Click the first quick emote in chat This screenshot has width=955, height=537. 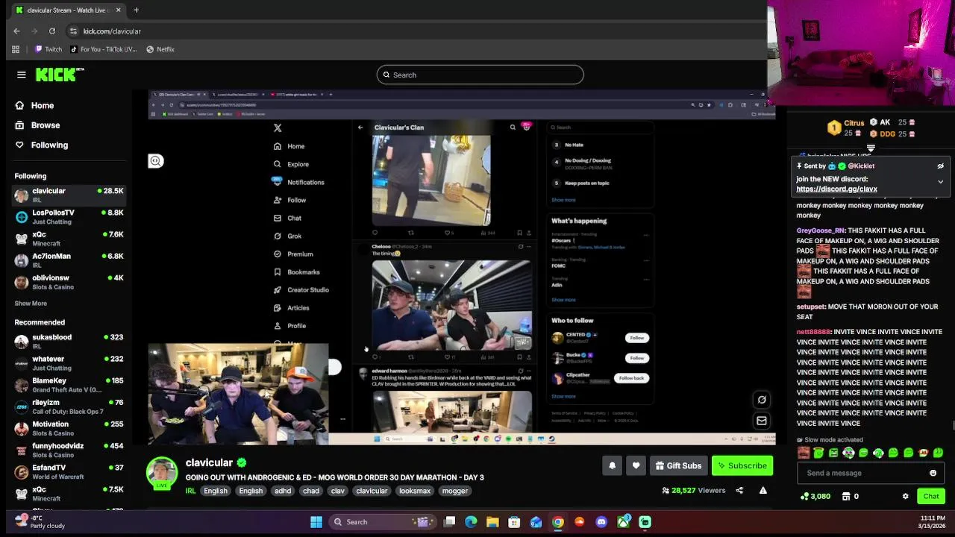(804, 453)
